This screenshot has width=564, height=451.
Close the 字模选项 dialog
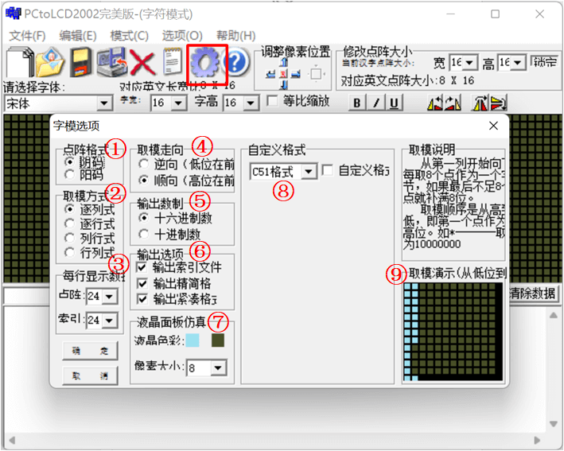[493, 126]
